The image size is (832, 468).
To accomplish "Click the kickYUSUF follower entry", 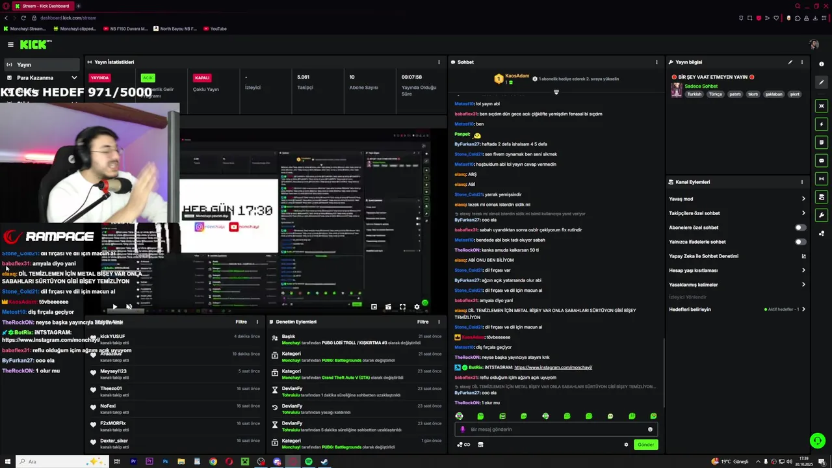I will click(x=175, y=339).
